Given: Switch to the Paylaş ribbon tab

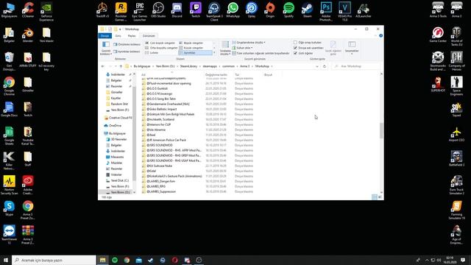Looking at the screenshot, I should tap(132, 36).
